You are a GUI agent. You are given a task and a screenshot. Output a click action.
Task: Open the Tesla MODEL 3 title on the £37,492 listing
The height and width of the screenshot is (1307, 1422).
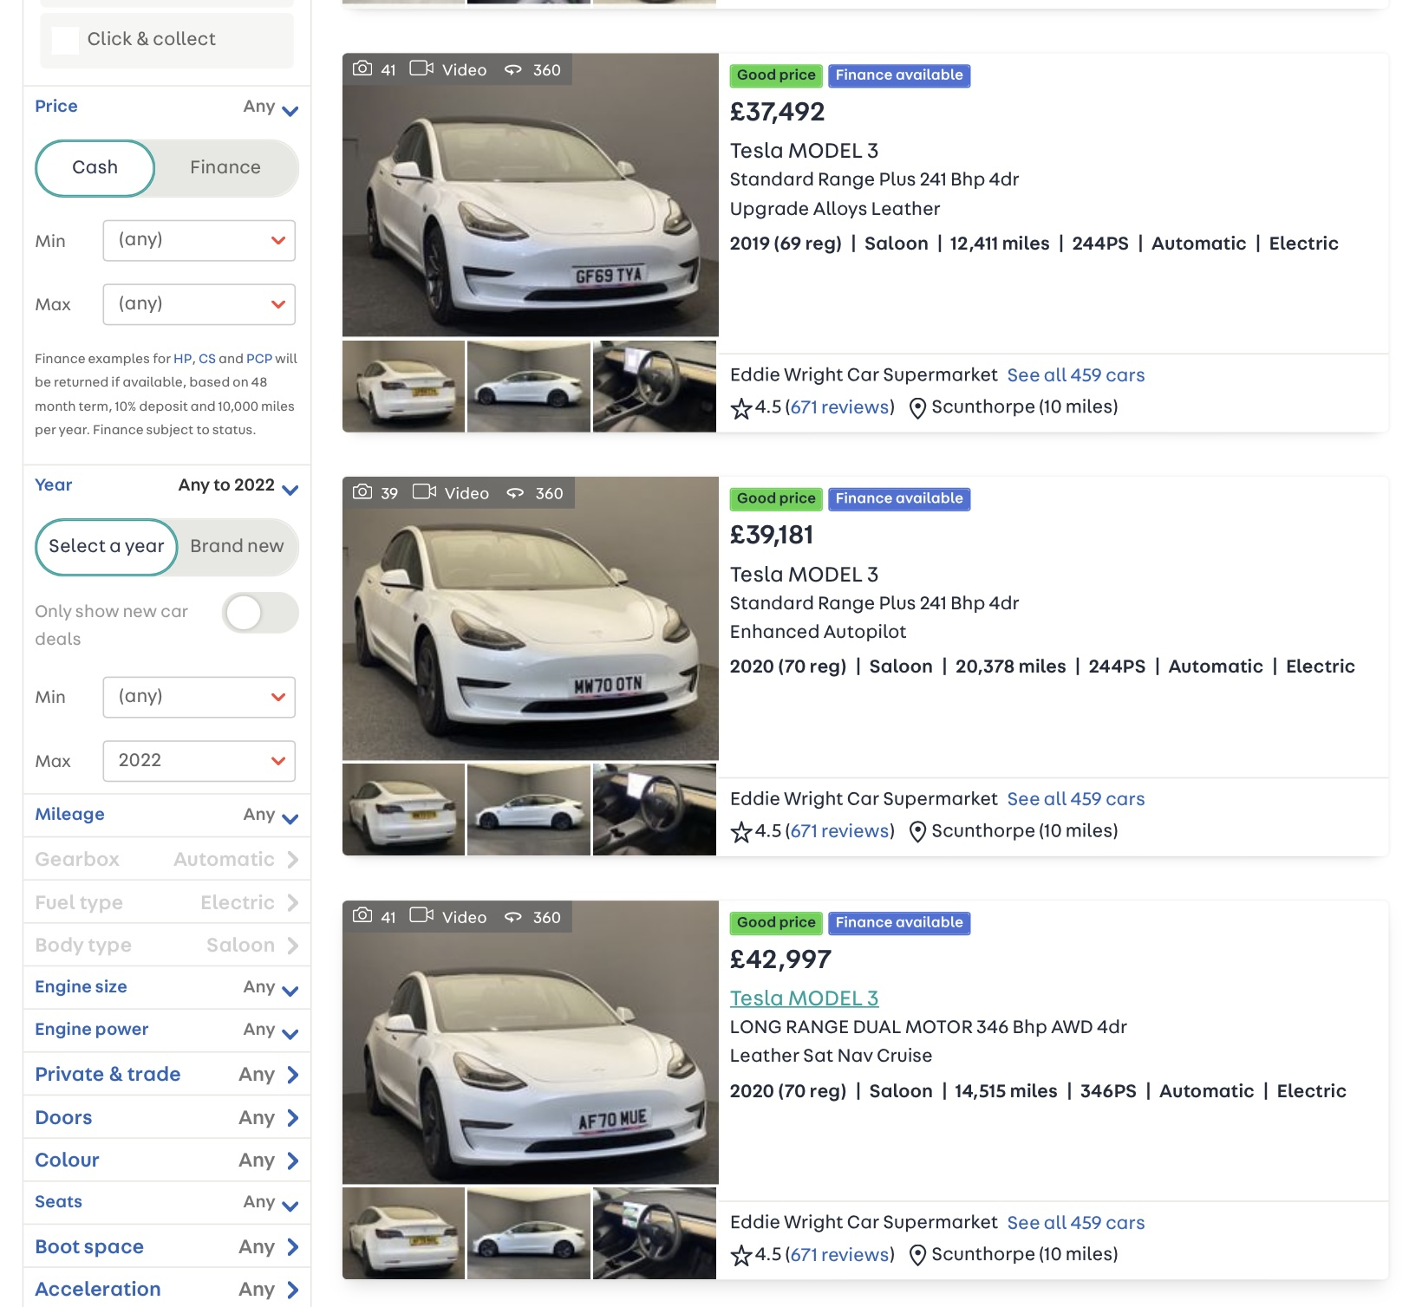(x=804, y=151)
